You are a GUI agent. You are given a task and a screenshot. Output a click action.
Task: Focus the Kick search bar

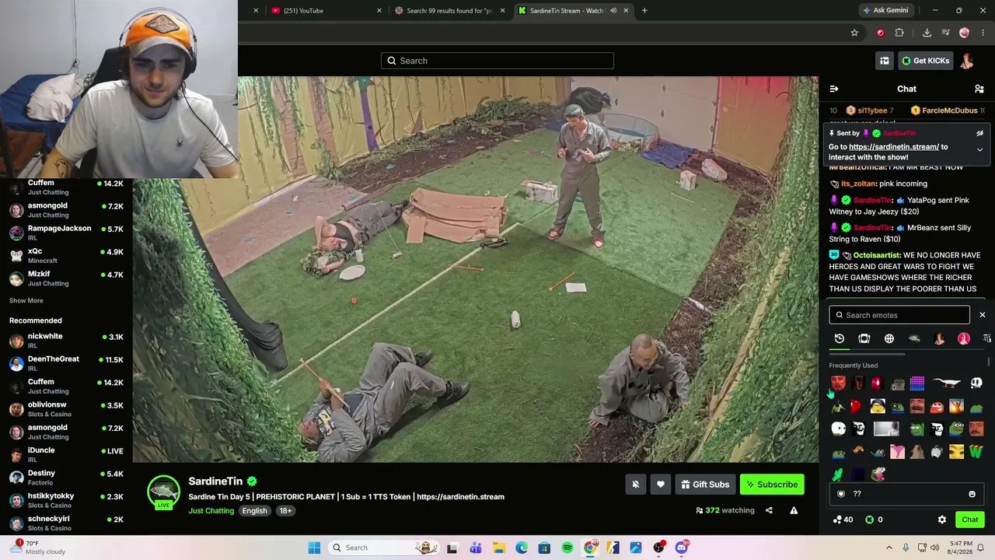coord(497,61)
